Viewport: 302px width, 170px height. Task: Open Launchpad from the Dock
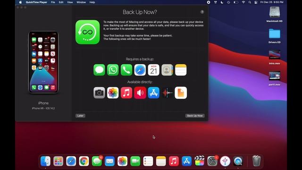(58, 161)
